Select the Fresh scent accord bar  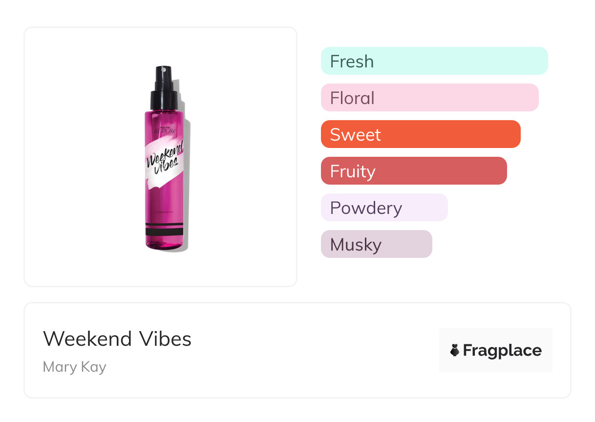pyautogui.click(x=434, y=61)
